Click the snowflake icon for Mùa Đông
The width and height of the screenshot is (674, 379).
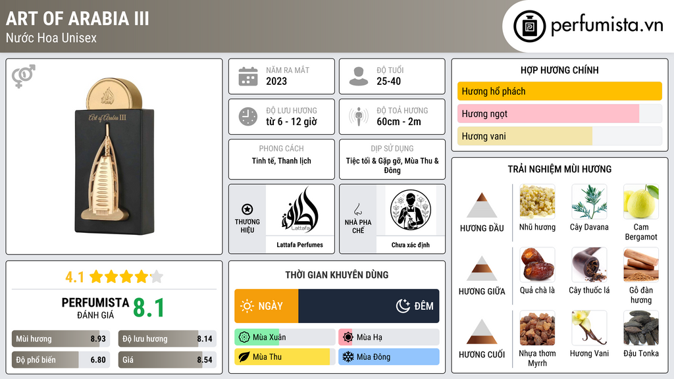(348, 357)
